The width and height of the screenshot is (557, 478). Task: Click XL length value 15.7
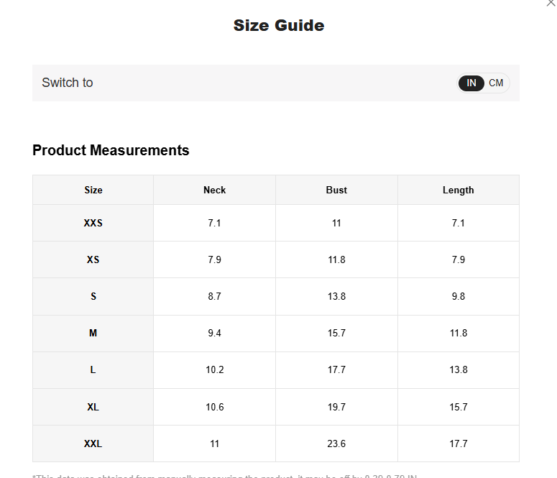coord(459,407)
